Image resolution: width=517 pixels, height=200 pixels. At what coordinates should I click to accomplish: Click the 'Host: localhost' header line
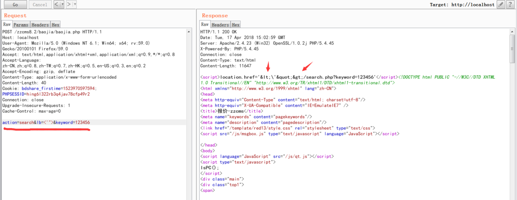tap(20, 37)
